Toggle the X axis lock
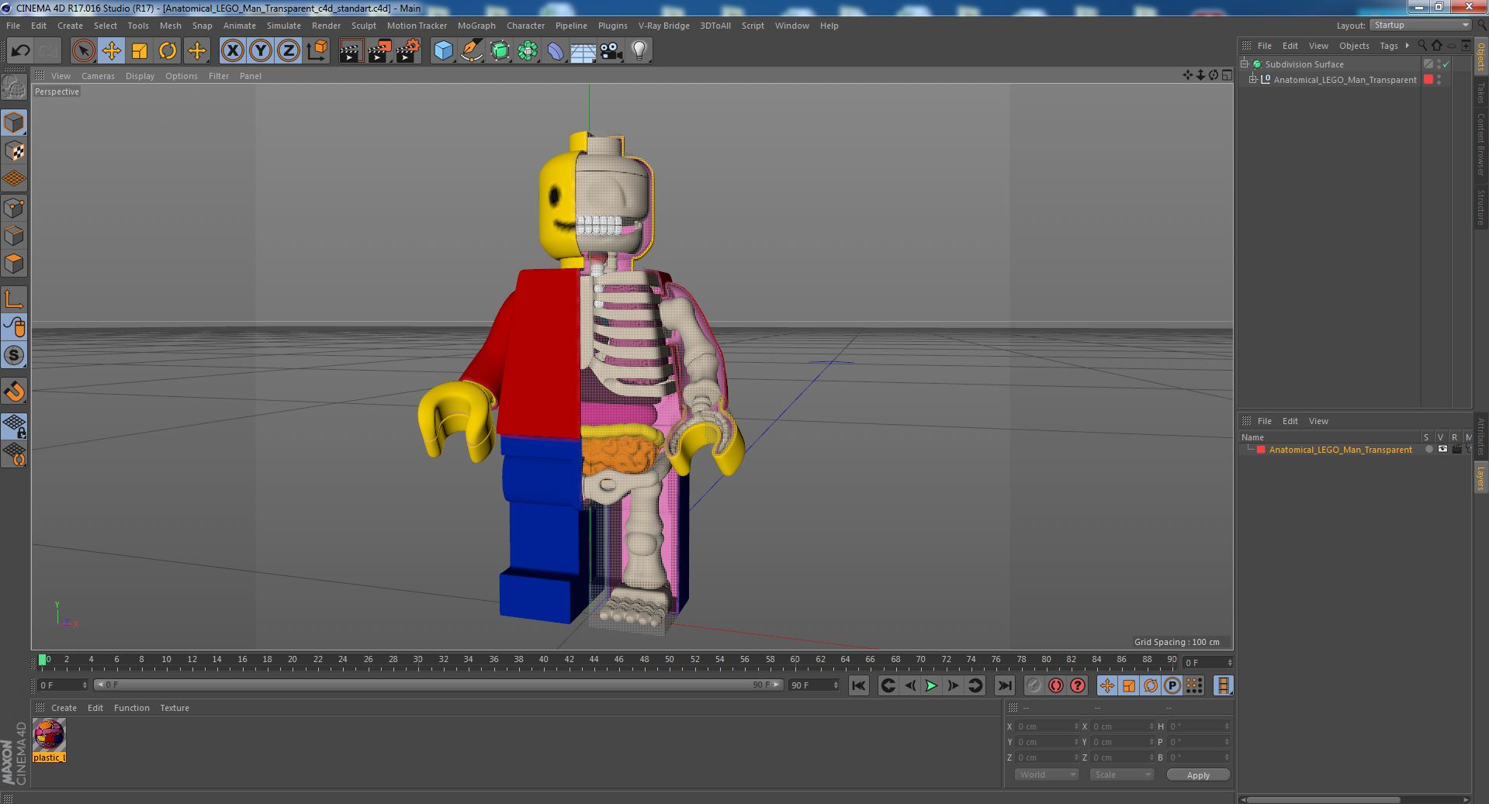This screenshot has width=1489, height=804. point(232,51)
